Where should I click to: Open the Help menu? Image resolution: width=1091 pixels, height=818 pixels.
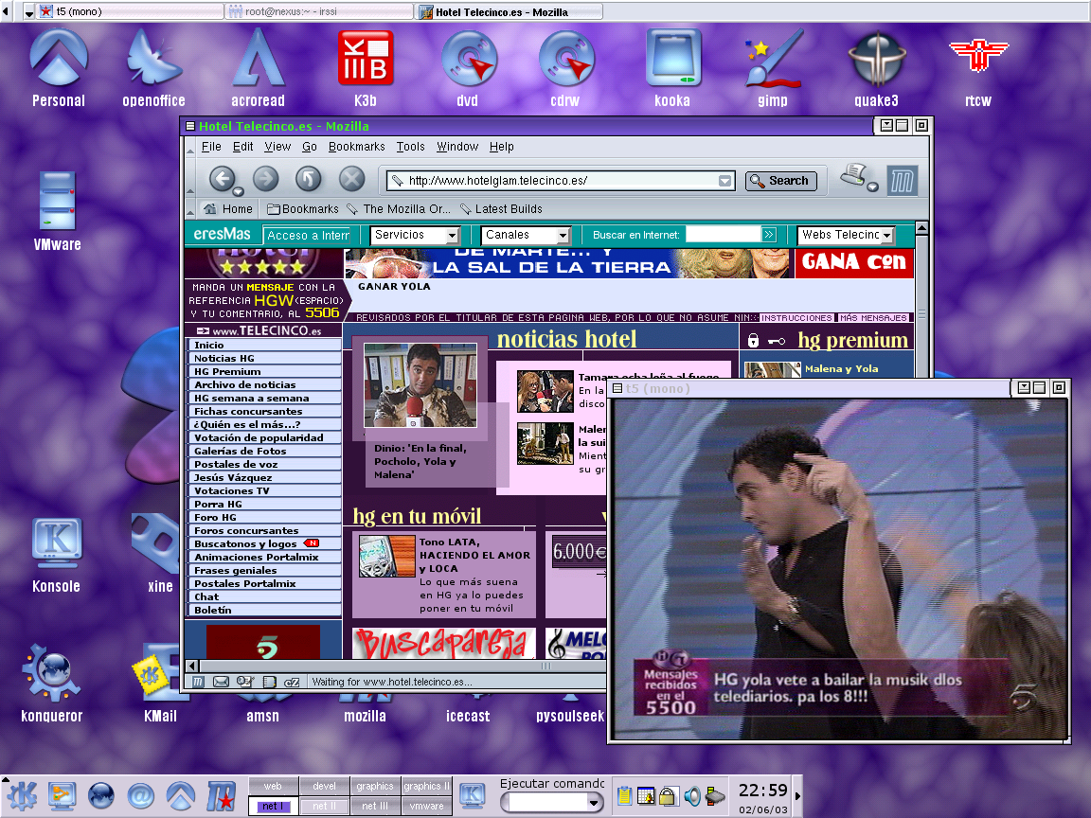pyautogui.click(x=501, y=147)
